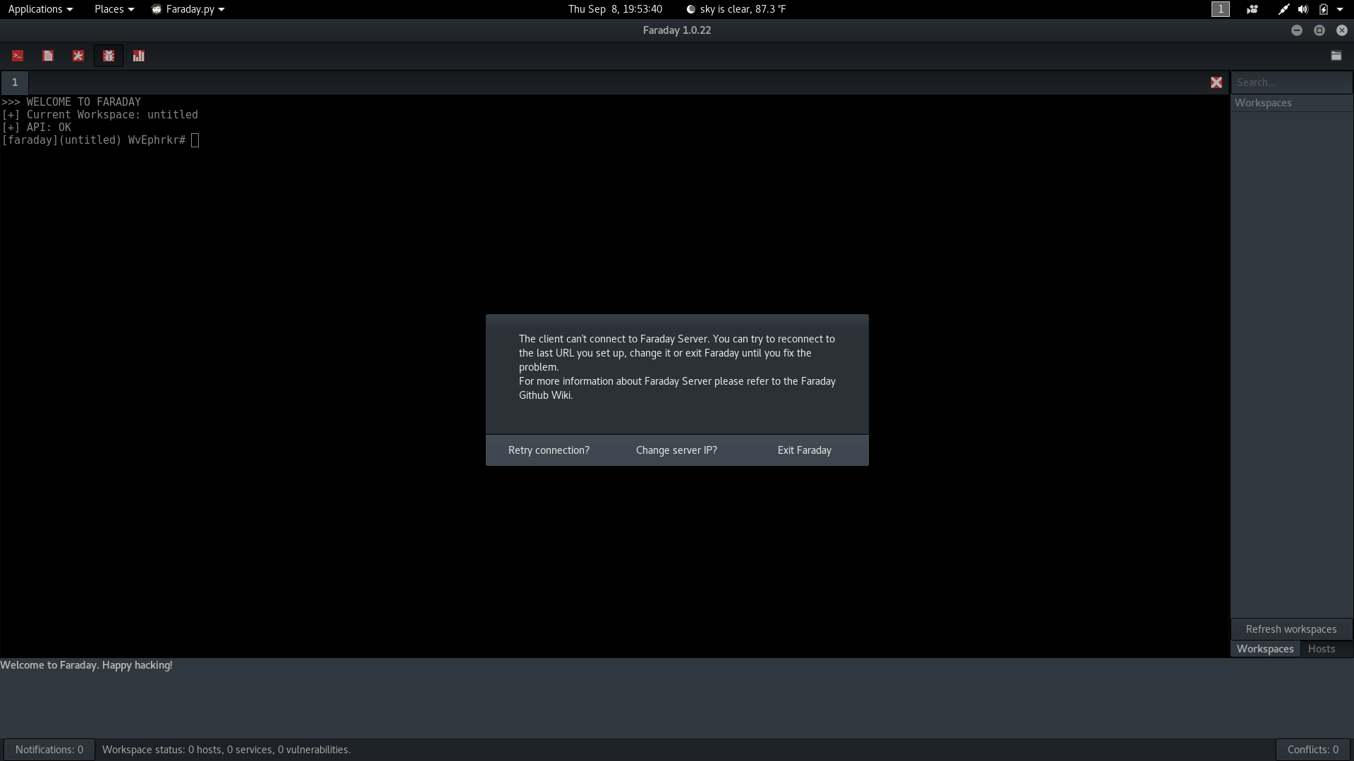Open a new terminal from the toolbar icon
The height and width of the screenshot is (761, 1354).
point(18,56)
